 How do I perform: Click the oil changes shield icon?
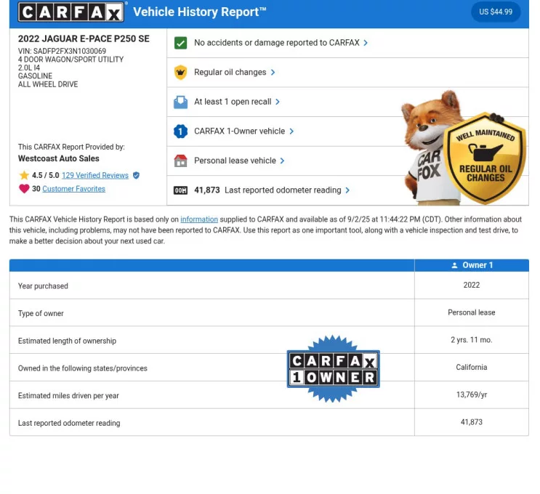click(x=181, y=73)
